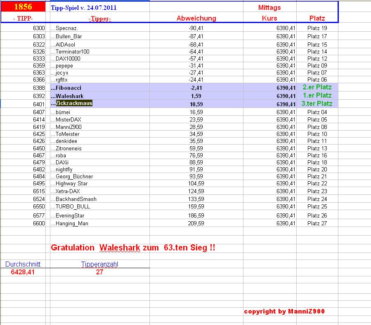
Task: Select the - TIPP- column header
Action: pos(23,19)
